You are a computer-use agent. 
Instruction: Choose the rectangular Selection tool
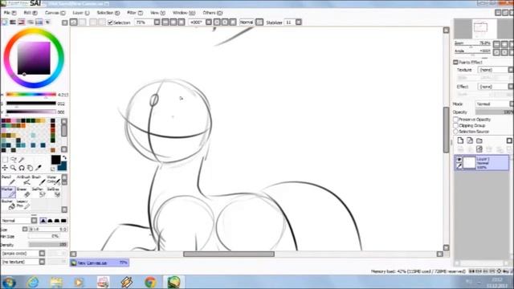pos(5,160)
